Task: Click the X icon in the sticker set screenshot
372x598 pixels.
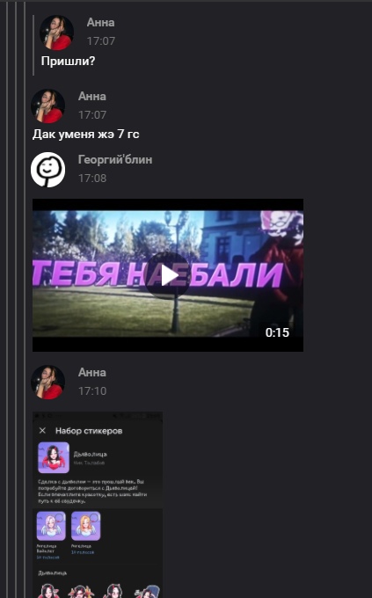Action: [x=42, y=431]
